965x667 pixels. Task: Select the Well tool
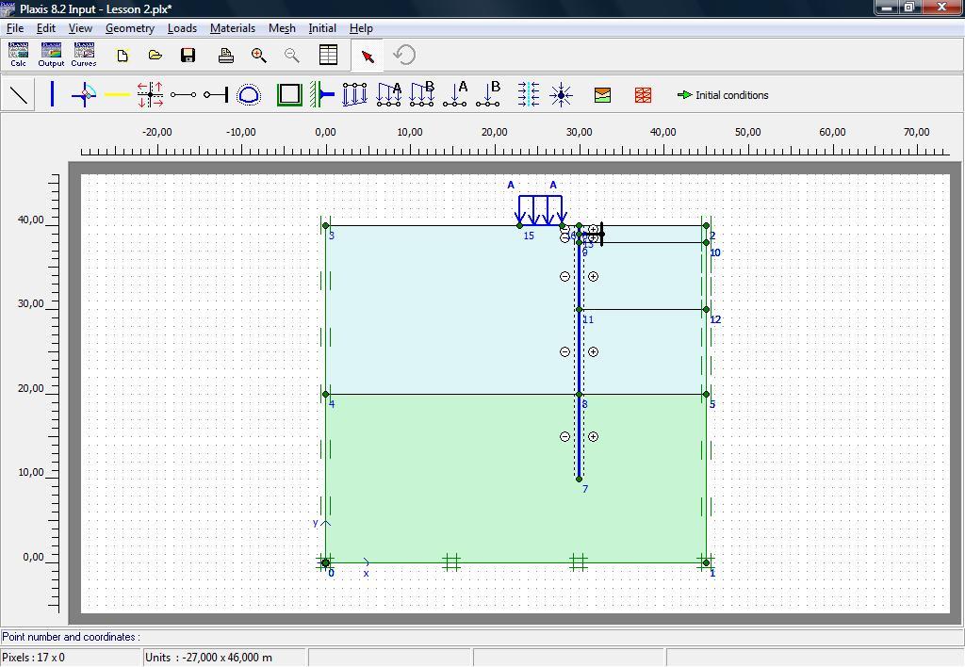[x=561, y=95]
